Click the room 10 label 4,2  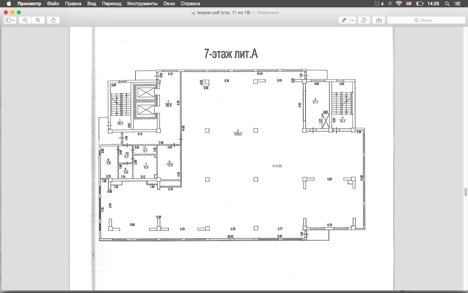pos(126,157)
